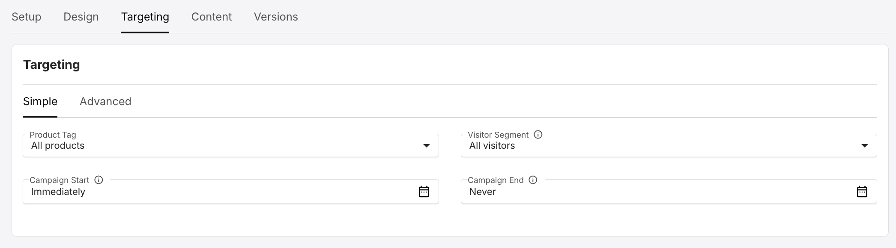896x248 pixels.
Task: Open the Campaign Start calendar picker icon
Action: [x=424, y=192]
